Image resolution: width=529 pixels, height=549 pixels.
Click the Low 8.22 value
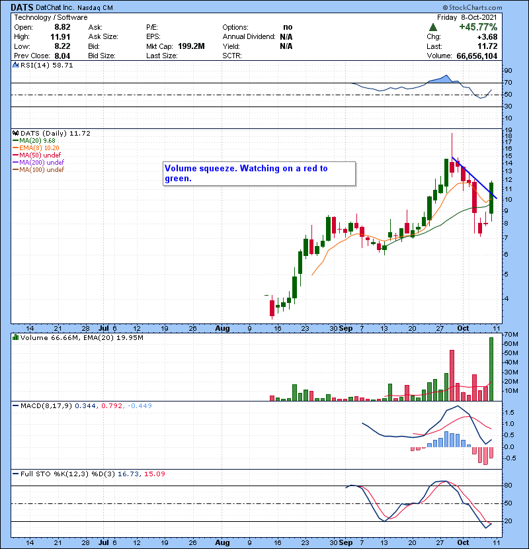pos(62,46)
